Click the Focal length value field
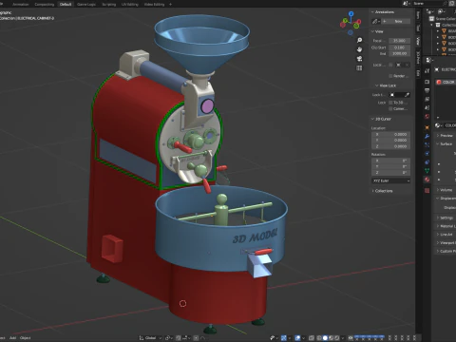The width and height of the screenshot is (456, 342). tap(400, 41)
